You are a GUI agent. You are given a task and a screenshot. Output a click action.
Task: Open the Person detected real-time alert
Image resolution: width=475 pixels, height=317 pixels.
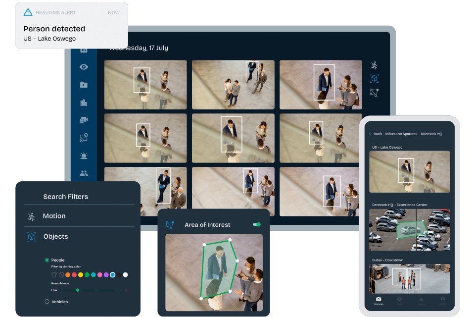point(72,29)
